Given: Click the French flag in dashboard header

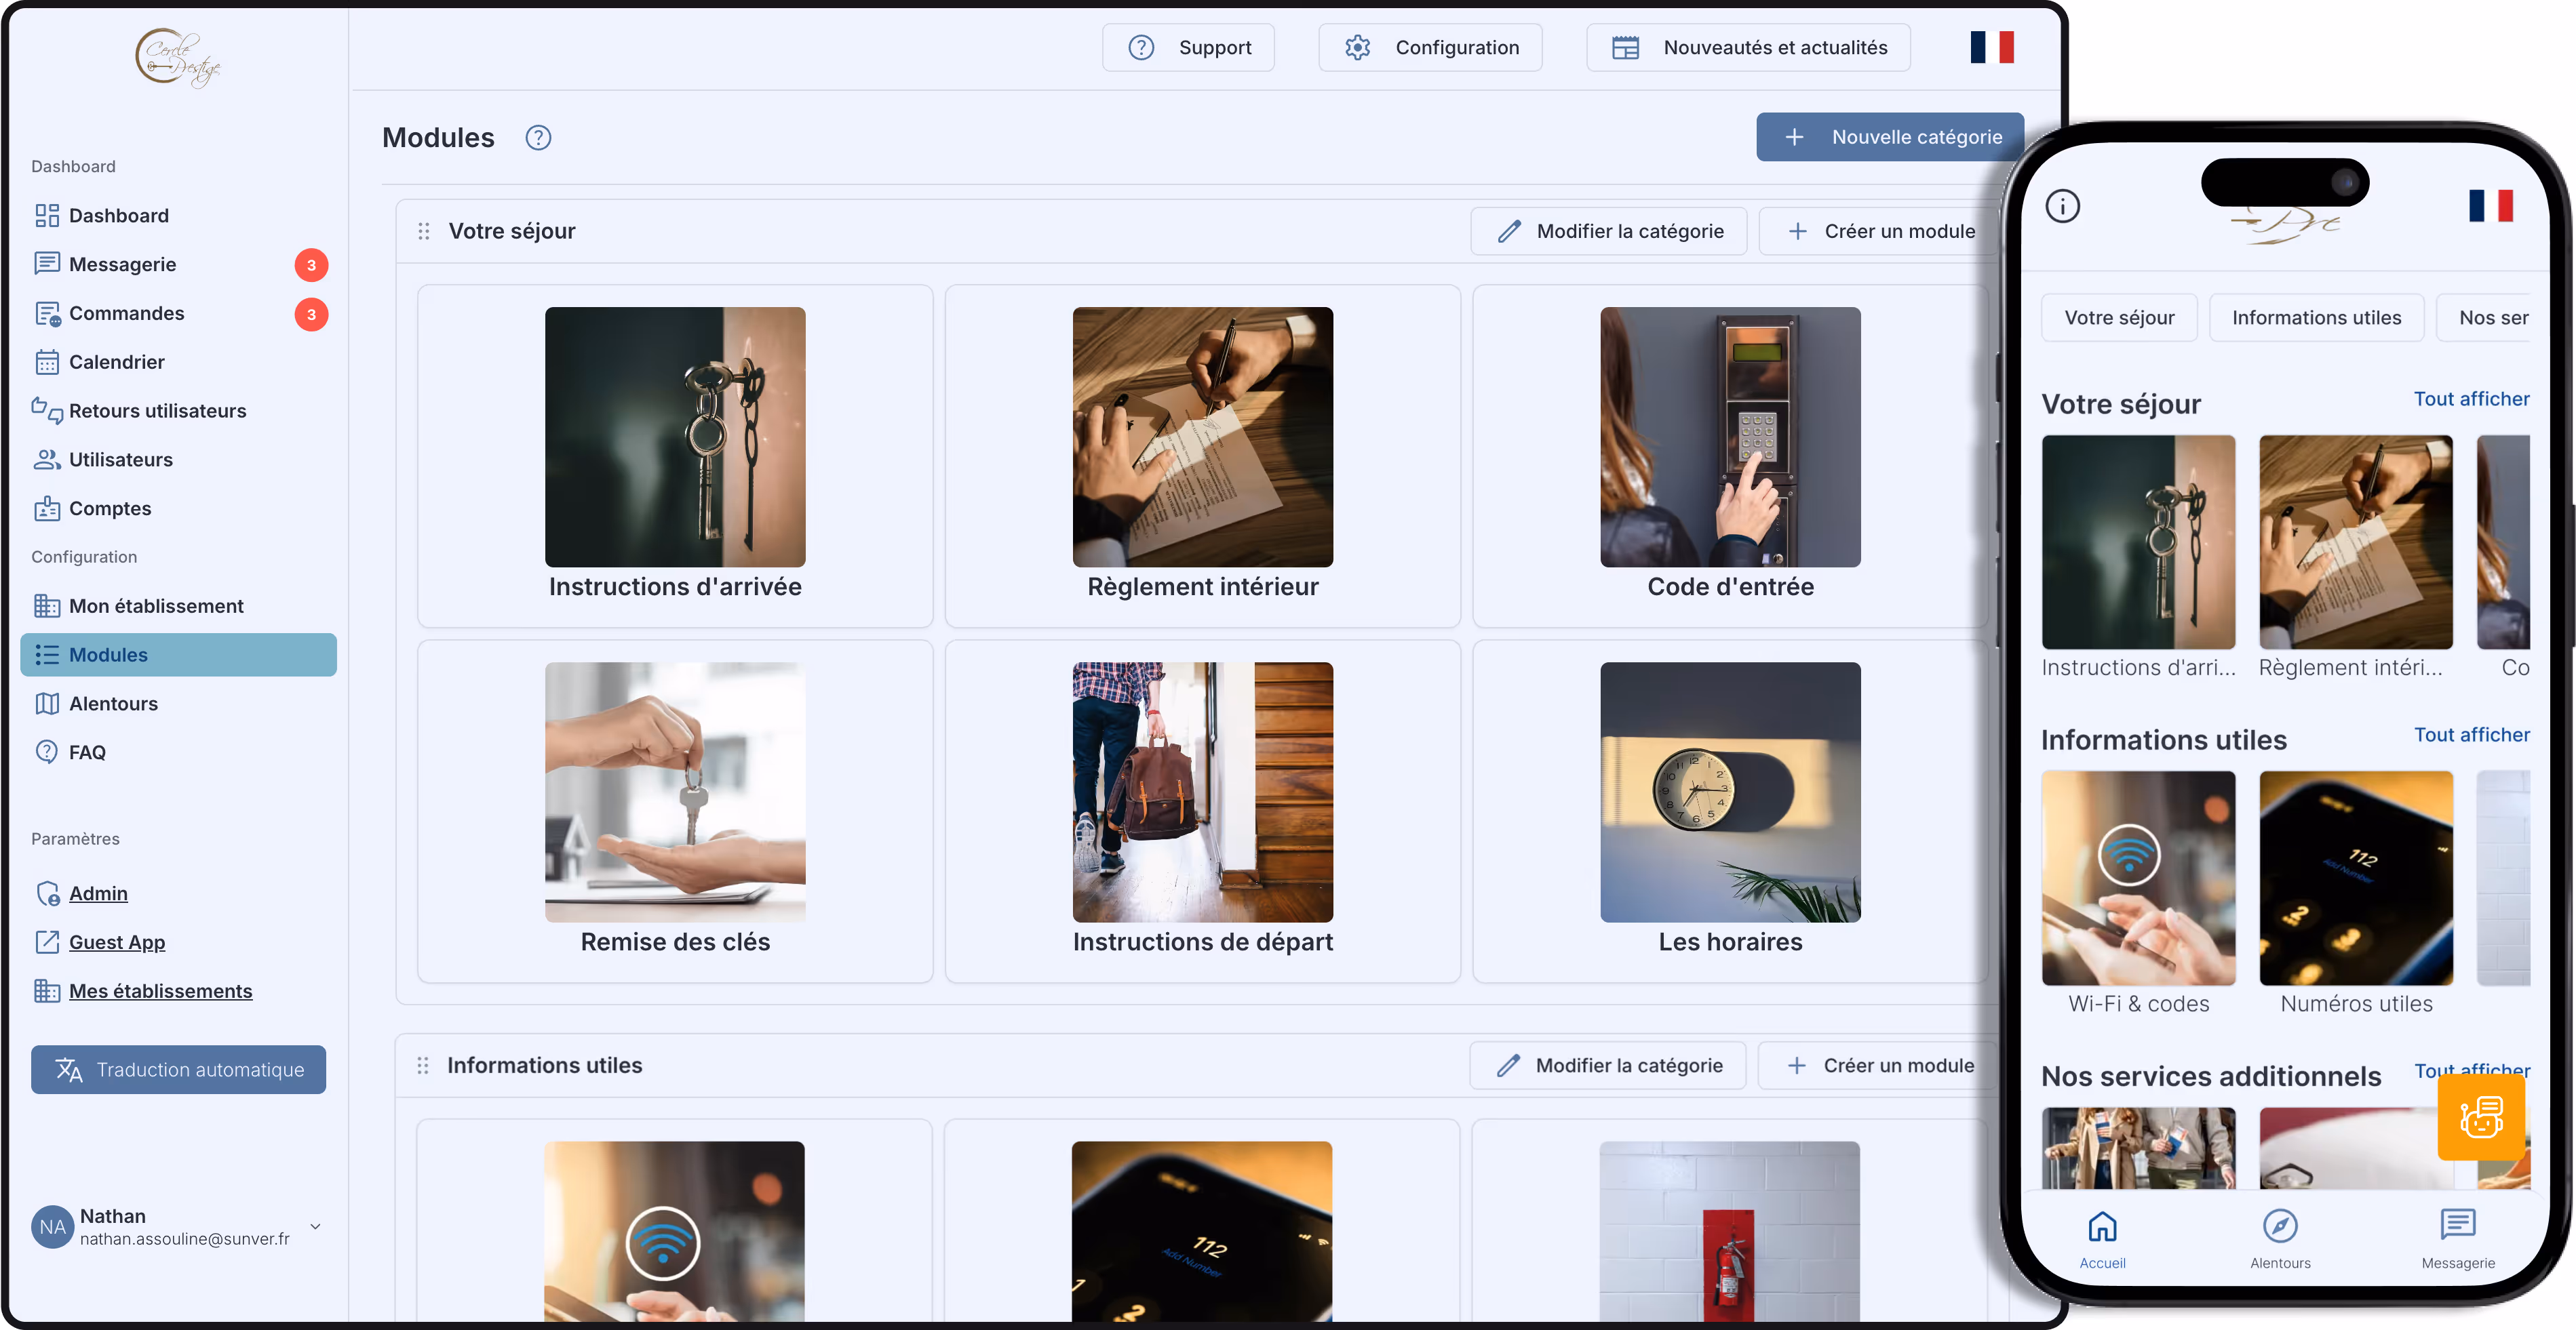Looking at the screenshot, I should point(1991,47).
